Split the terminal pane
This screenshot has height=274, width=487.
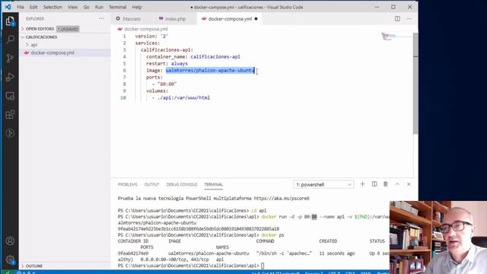[374, 184]
